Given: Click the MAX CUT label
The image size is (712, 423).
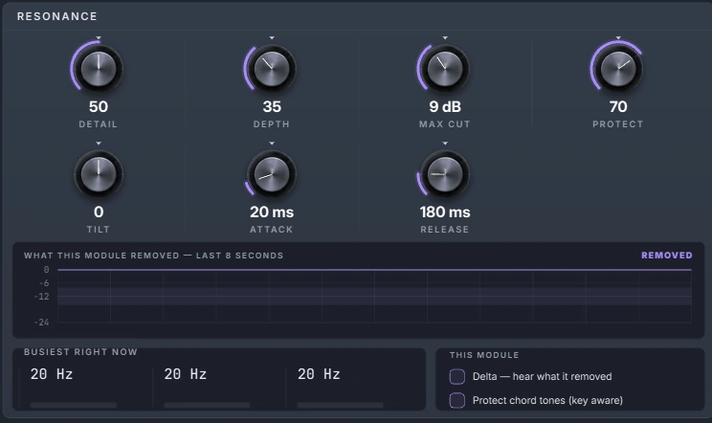Looking at the screenshot, I should point(445,123).
